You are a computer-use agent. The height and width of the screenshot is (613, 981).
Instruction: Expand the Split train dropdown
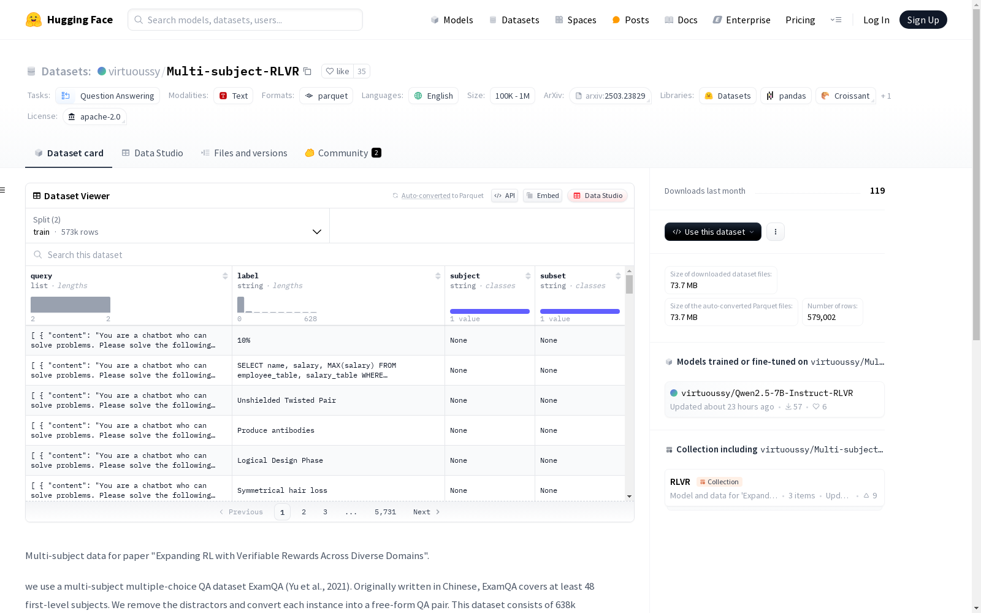178,226
